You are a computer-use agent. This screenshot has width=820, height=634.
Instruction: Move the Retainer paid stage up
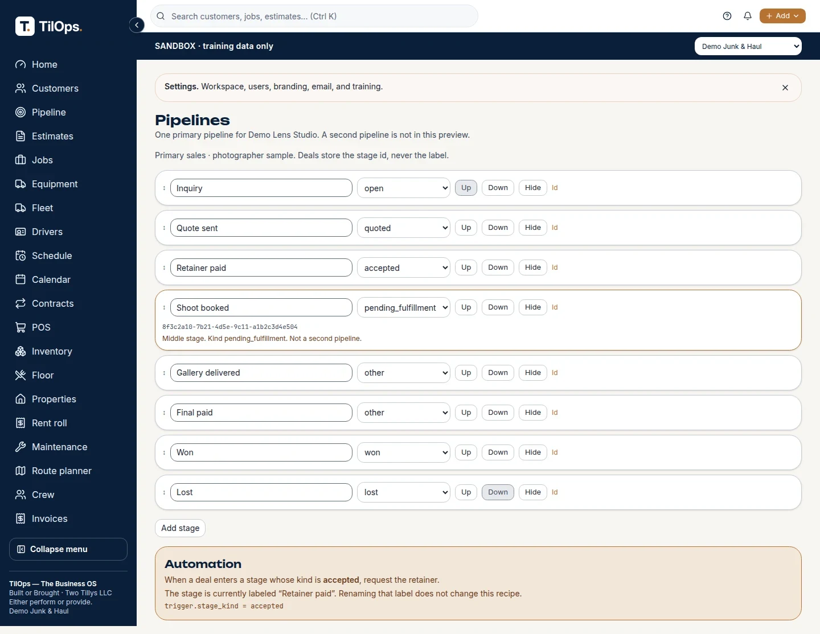466,267
